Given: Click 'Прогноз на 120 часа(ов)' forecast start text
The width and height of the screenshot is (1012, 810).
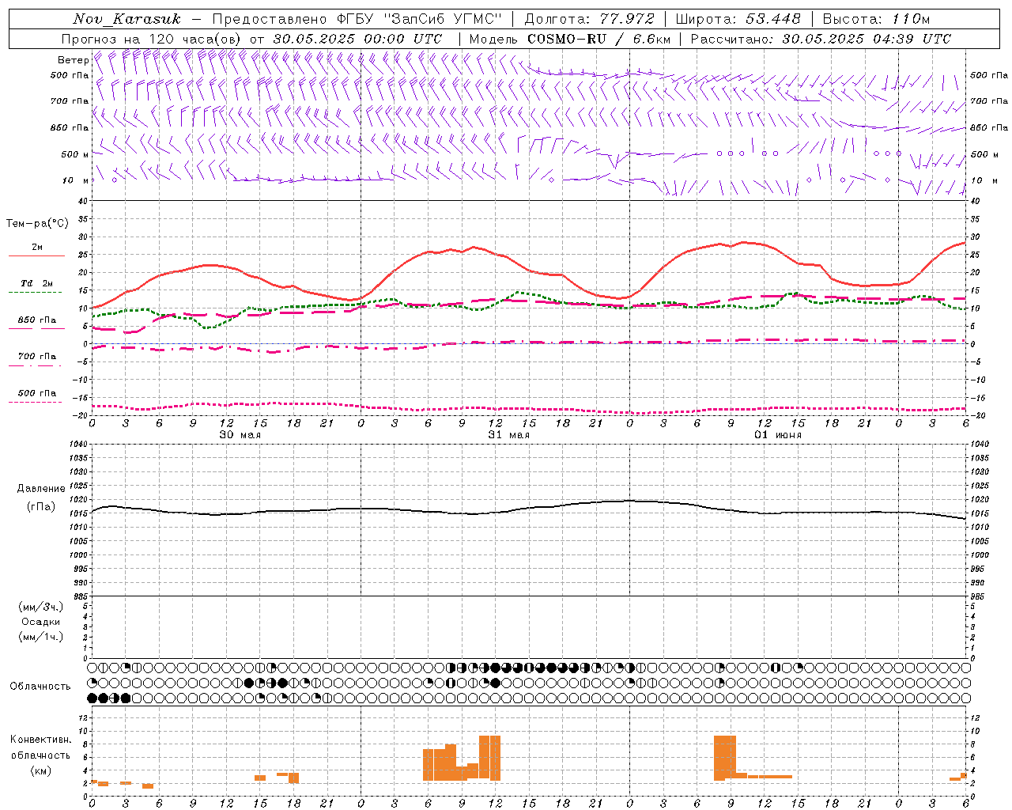Looking at the screenshot, I should pyautogui.click(x=152, y=39).
